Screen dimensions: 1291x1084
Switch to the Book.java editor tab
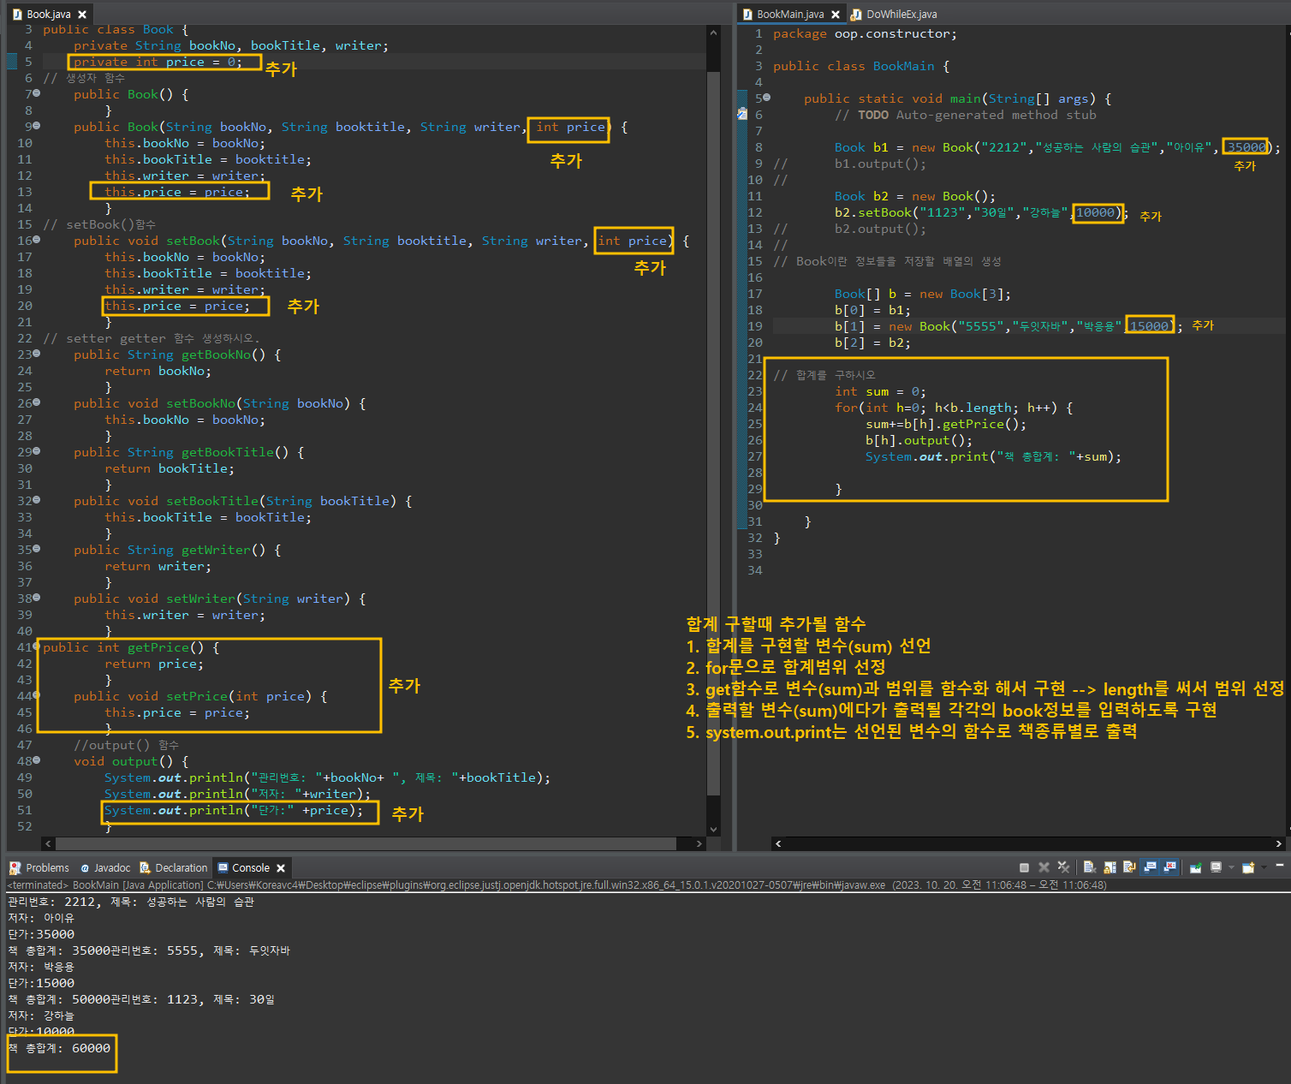[x=48, y=15]
